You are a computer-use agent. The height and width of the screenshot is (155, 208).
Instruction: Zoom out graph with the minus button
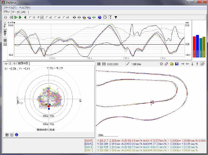click(5, 44)
